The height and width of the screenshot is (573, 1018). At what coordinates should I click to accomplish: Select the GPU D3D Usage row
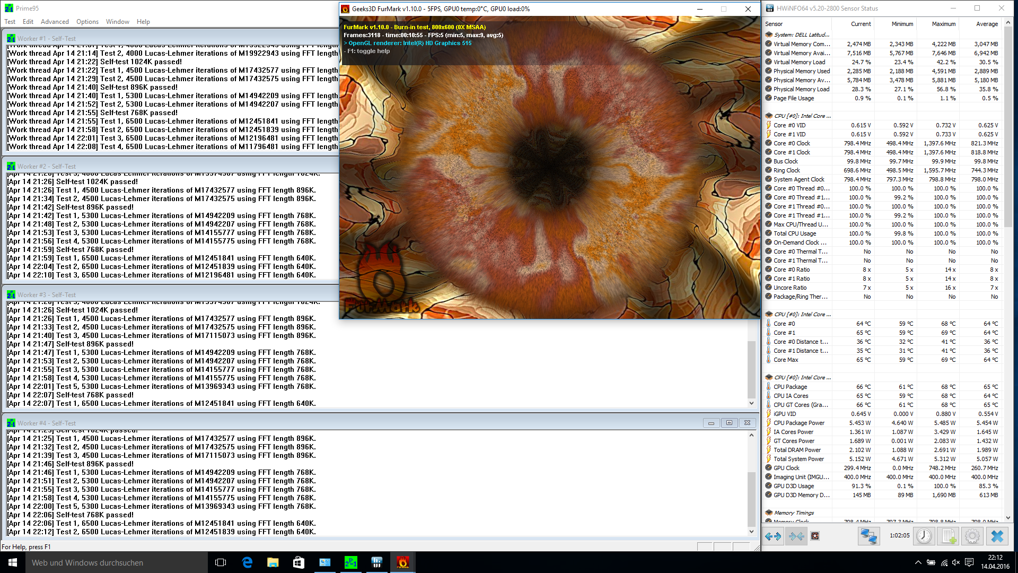pyautogui.click(x=882, y=486)
